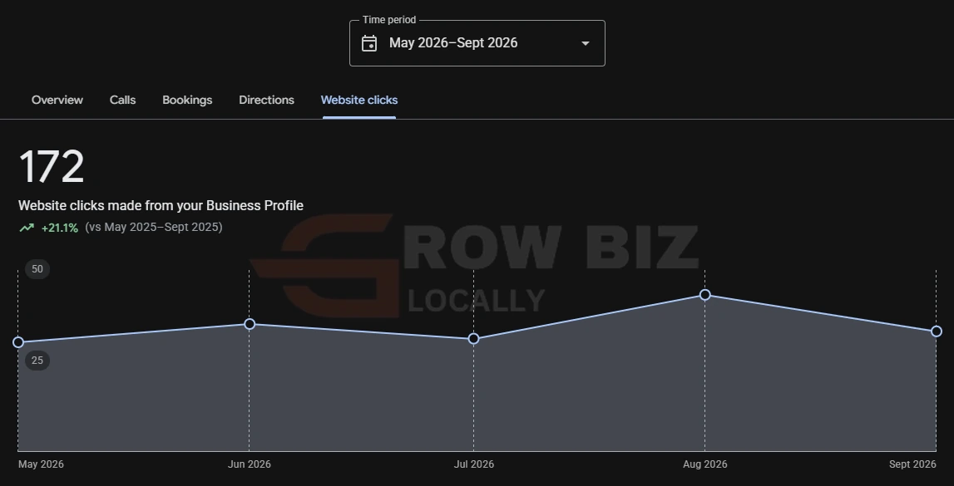Screen dimensions: 954x486
Task: Open the Time period dropdown arrow
Action: click(x=586, y=43)
